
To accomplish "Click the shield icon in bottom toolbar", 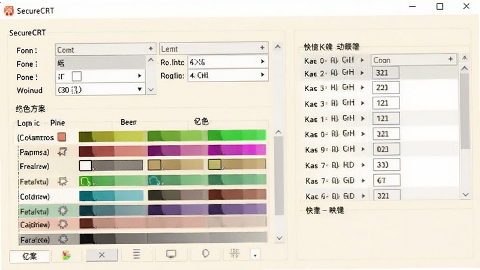I will tap(206, 253).
